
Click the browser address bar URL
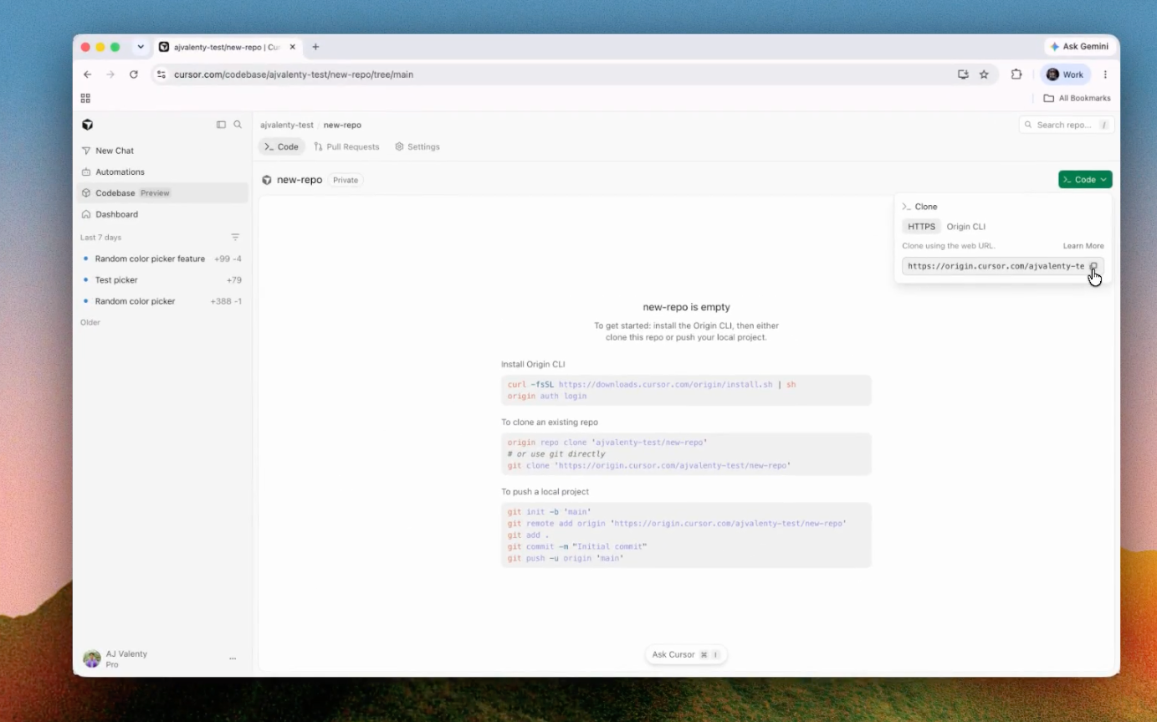click(x=294, y=74)
